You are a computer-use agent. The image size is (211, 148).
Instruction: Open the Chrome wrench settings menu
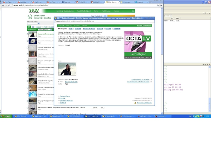161,5
